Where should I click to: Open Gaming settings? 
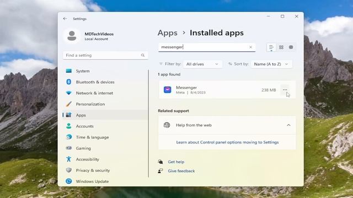[105, 148]
